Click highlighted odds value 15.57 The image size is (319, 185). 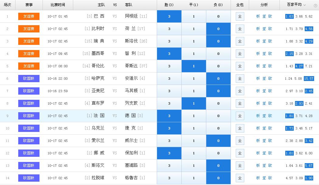(x=308, y=79)
